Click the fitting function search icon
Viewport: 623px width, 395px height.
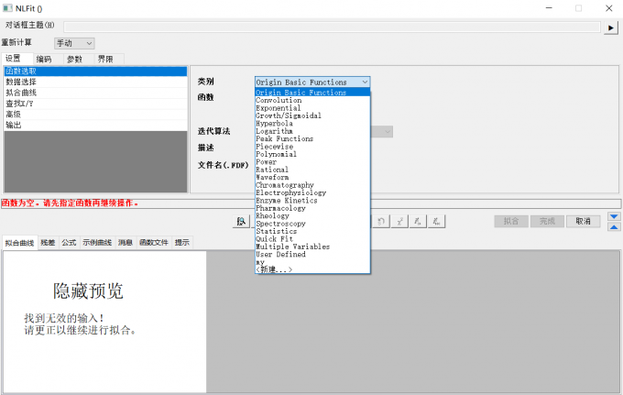pyautogui.click(x=241, y=222)
